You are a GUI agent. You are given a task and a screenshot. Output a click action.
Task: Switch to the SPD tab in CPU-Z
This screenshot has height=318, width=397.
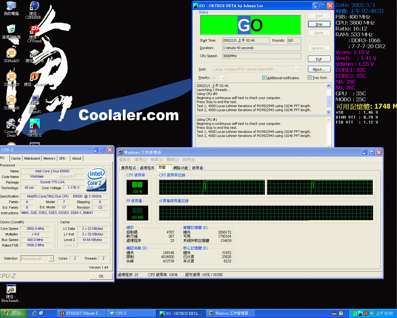[62, 158]
